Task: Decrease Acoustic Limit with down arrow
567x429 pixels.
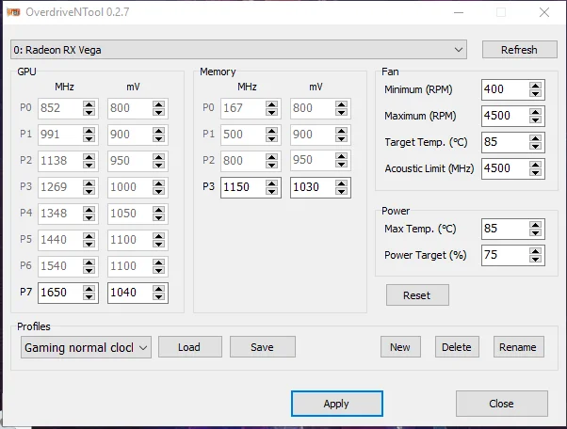Action: pos(536,173)
